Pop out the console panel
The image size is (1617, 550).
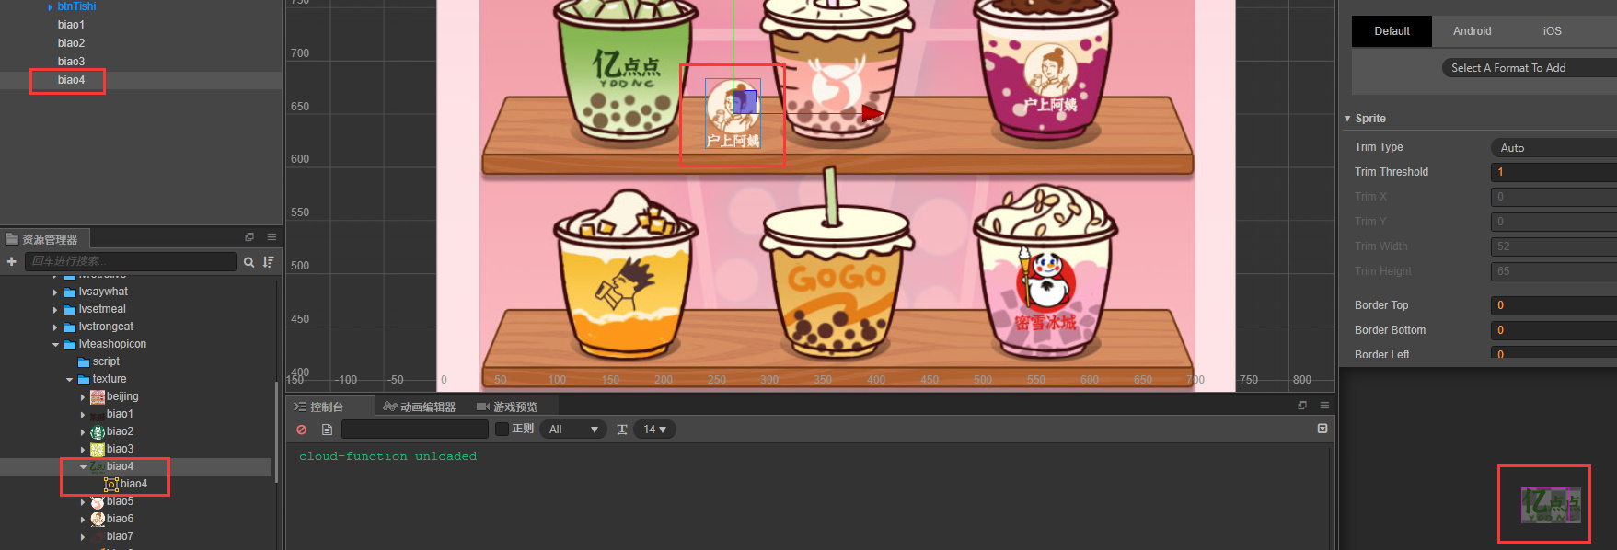click(1302, 406)
